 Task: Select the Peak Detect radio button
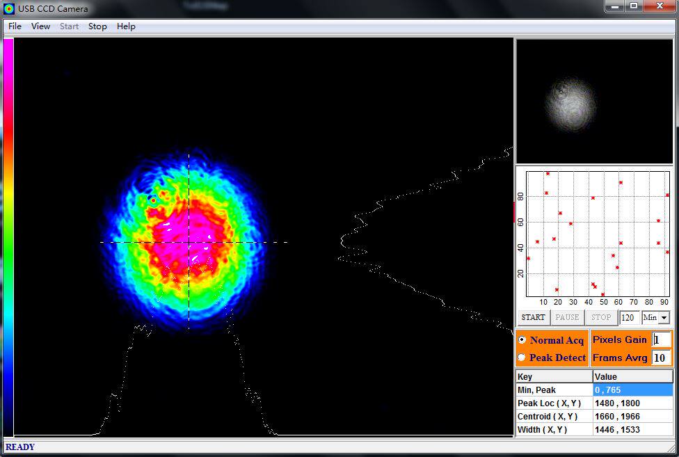(x=522, y=358)
